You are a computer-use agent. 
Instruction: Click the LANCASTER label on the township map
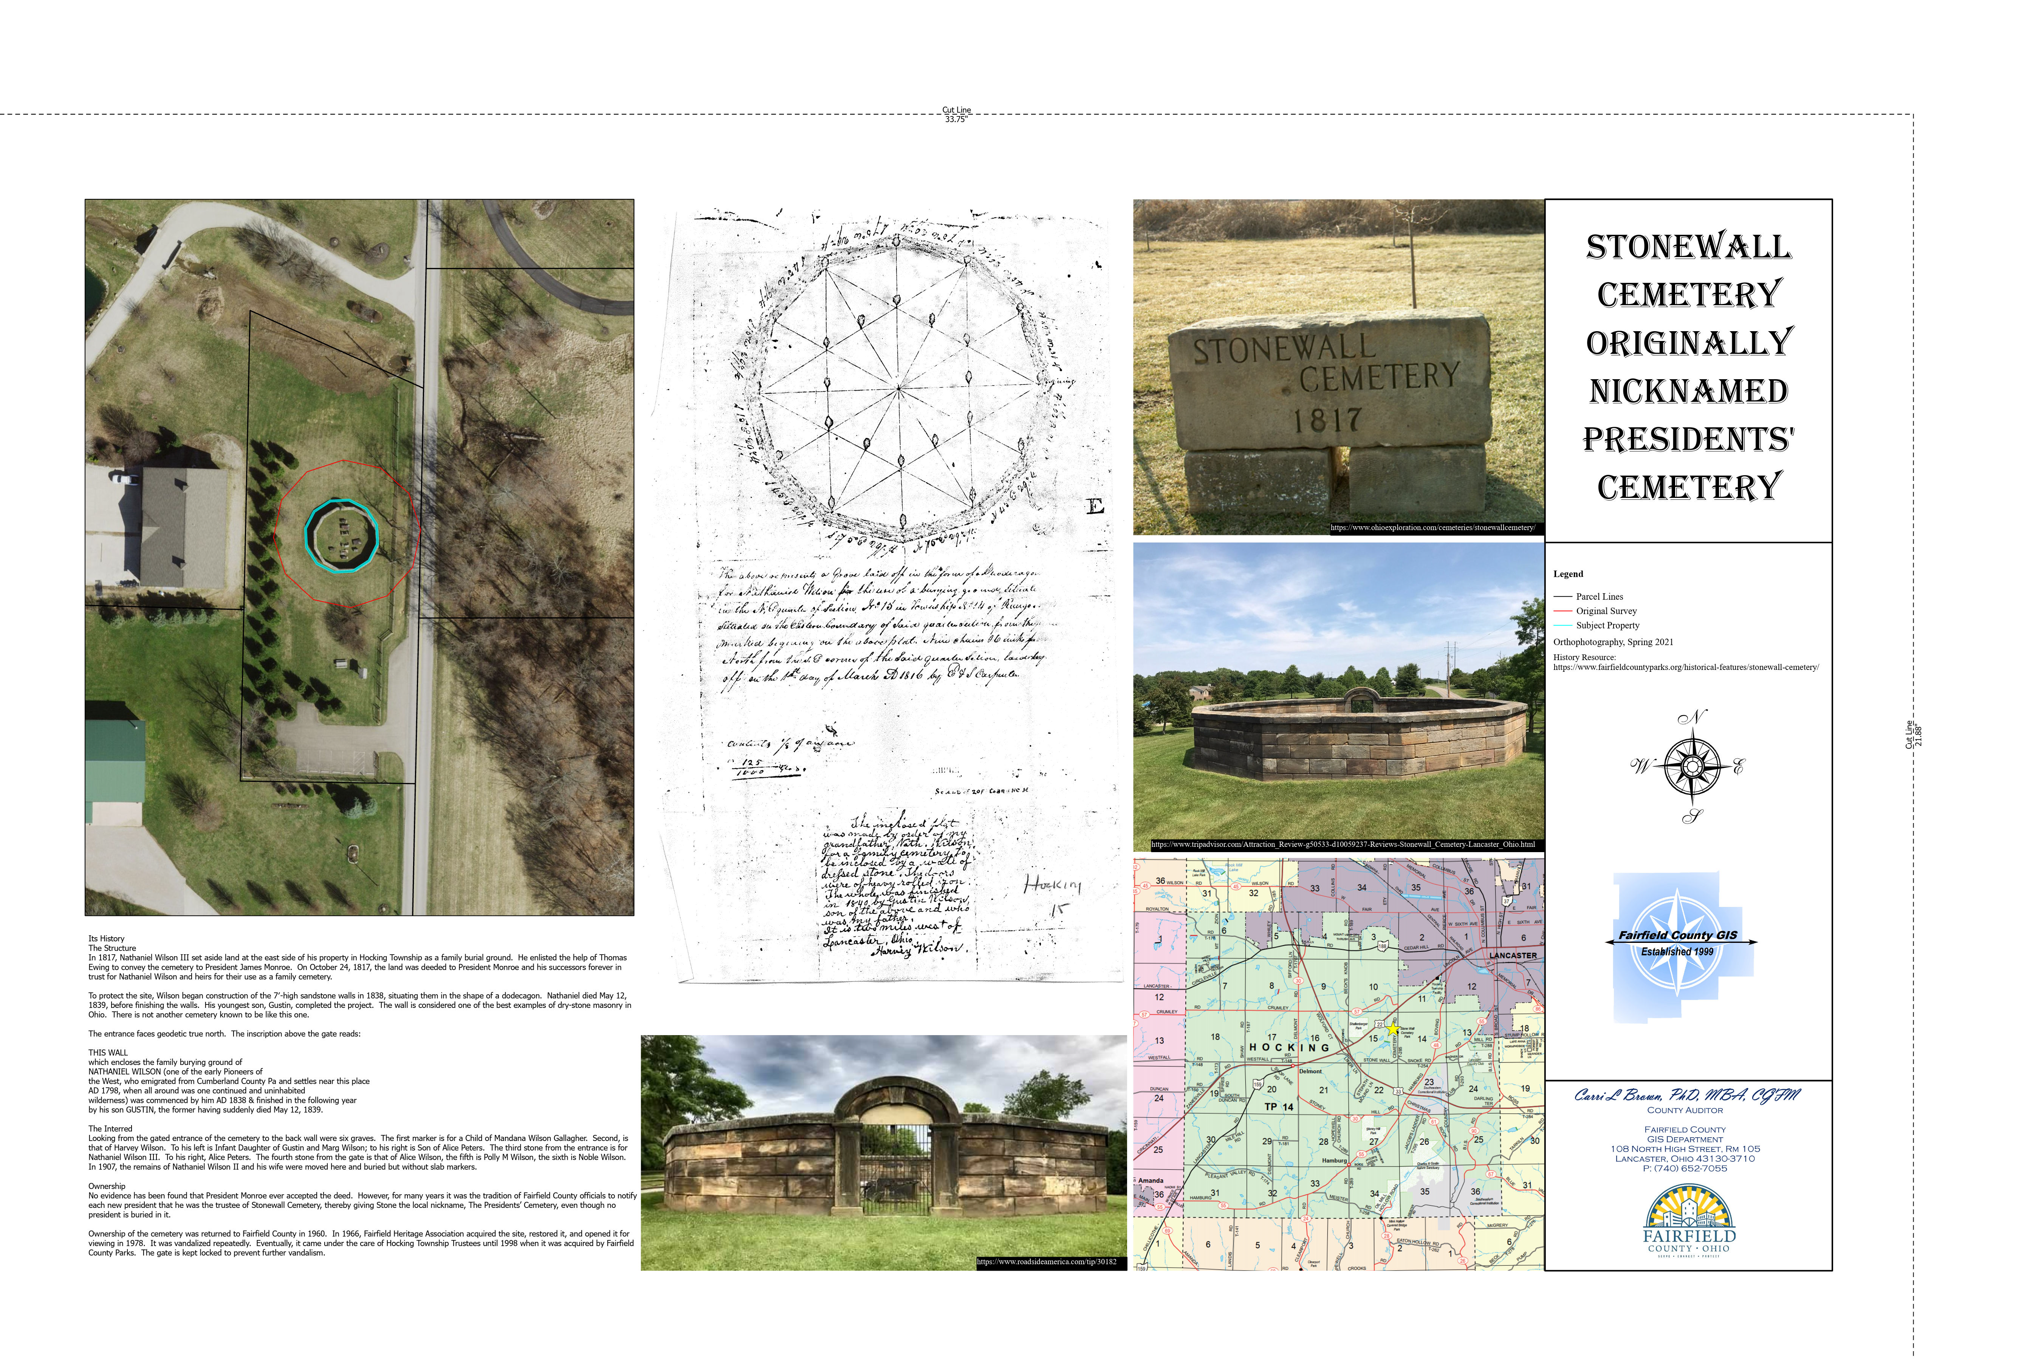click(1513, 956)
